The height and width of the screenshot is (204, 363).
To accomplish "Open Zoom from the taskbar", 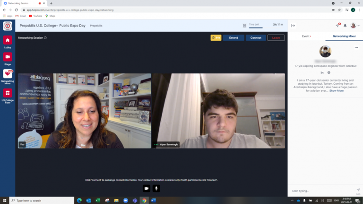I will (x=125, y=201).
